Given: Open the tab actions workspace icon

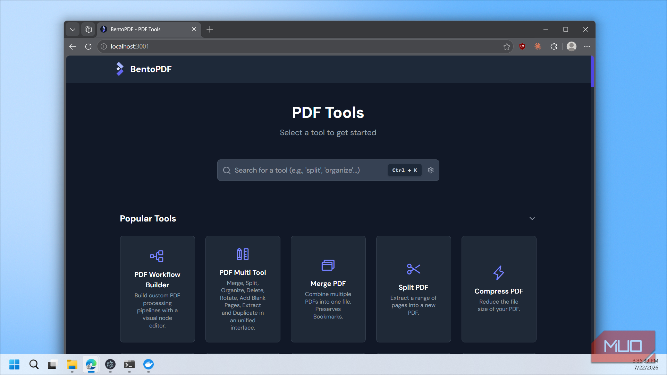Looking at the screenshot, I should pyautogui.click(x=88, y=29).
